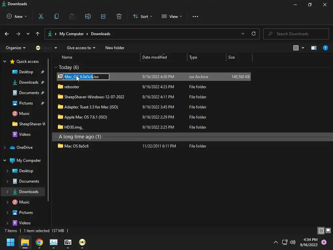Click the Rename icon in toolbar
The image size is (333, 250).
pyautogui.click(x=88, y=16)
